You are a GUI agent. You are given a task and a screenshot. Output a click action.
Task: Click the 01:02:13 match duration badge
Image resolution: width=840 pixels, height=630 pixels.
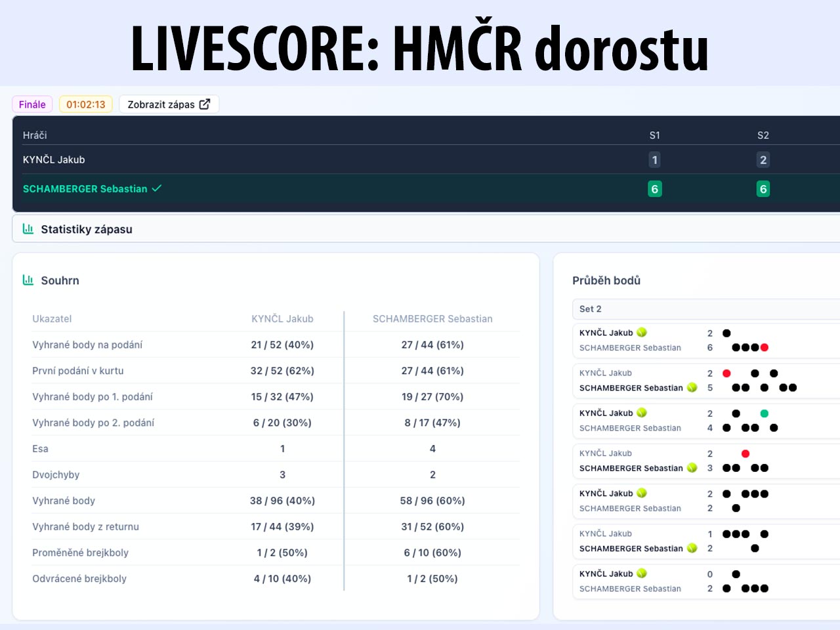click(x=86, y=104)
